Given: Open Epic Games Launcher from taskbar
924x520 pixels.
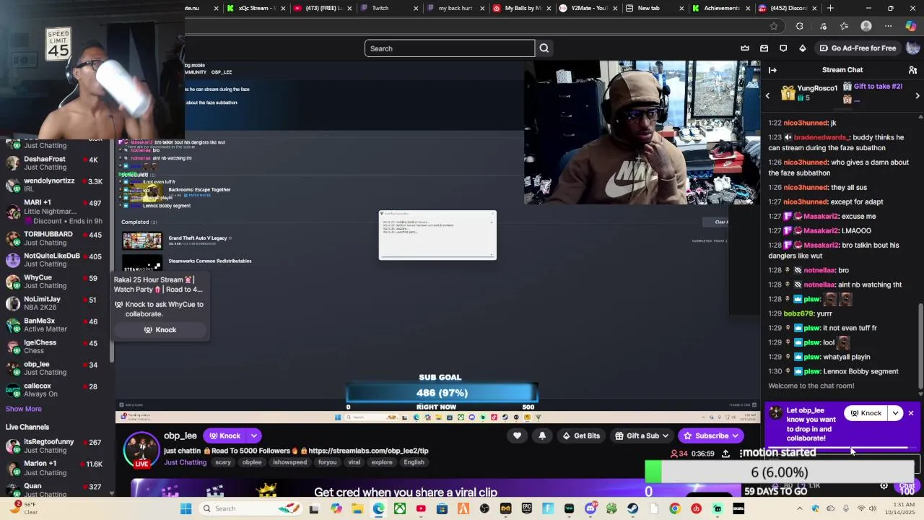Looking at the screenshot, I should 527,508.
